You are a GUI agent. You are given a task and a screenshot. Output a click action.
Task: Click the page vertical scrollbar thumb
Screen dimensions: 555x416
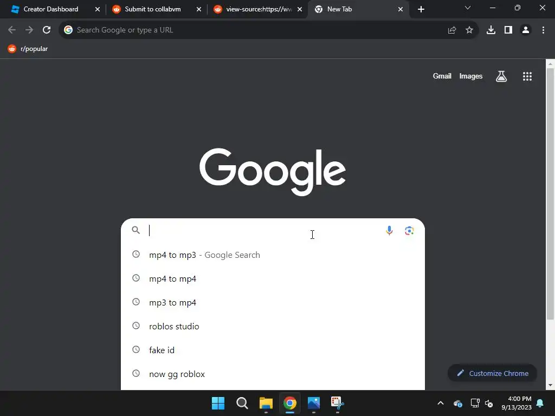tap(550, 193)
